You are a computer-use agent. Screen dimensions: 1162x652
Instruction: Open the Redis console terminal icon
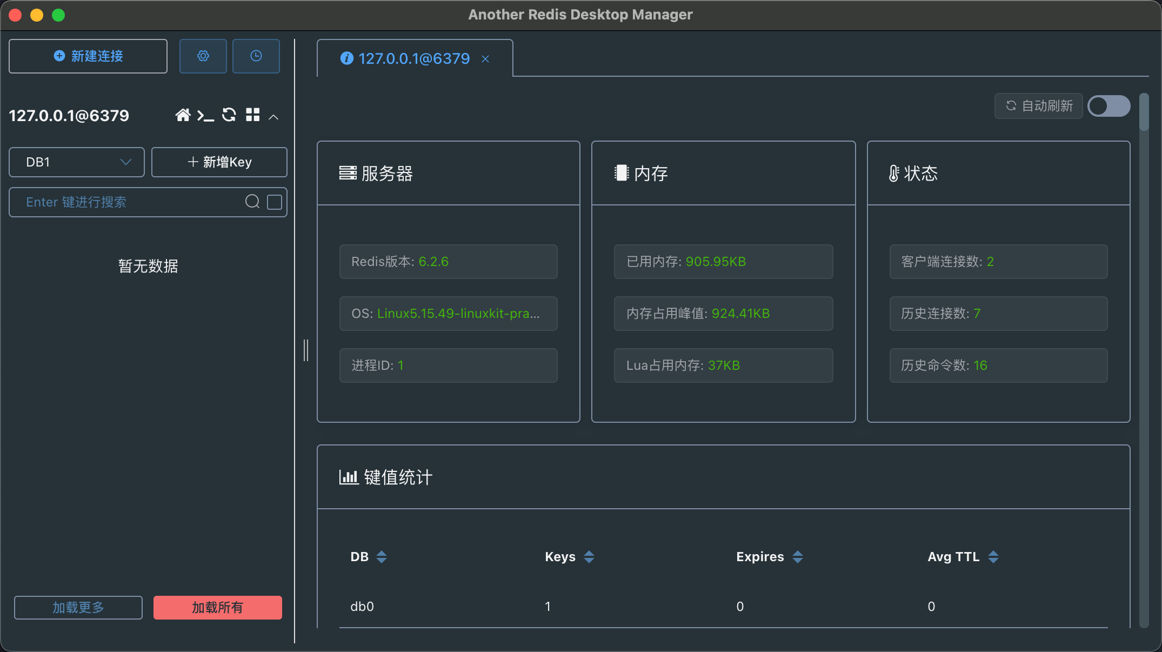[205, 115]
